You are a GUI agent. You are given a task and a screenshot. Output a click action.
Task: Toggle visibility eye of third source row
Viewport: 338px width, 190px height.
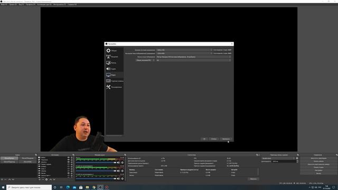[69, 162]
